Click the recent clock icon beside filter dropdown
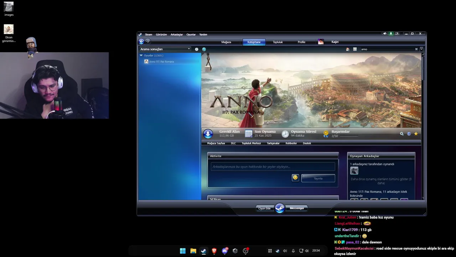Image resolution: width=456 pixels, height=257 pixels. (197, 49)
